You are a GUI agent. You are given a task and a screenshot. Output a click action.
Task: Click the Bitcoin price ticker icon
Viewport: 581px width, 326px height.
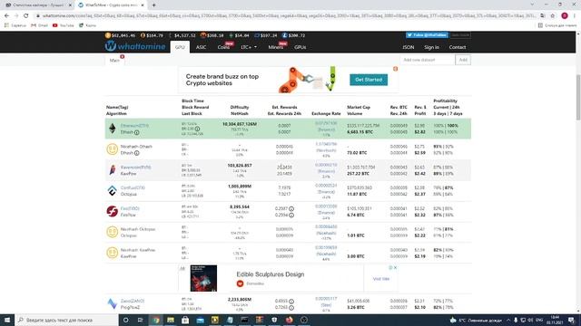[107, 35]
